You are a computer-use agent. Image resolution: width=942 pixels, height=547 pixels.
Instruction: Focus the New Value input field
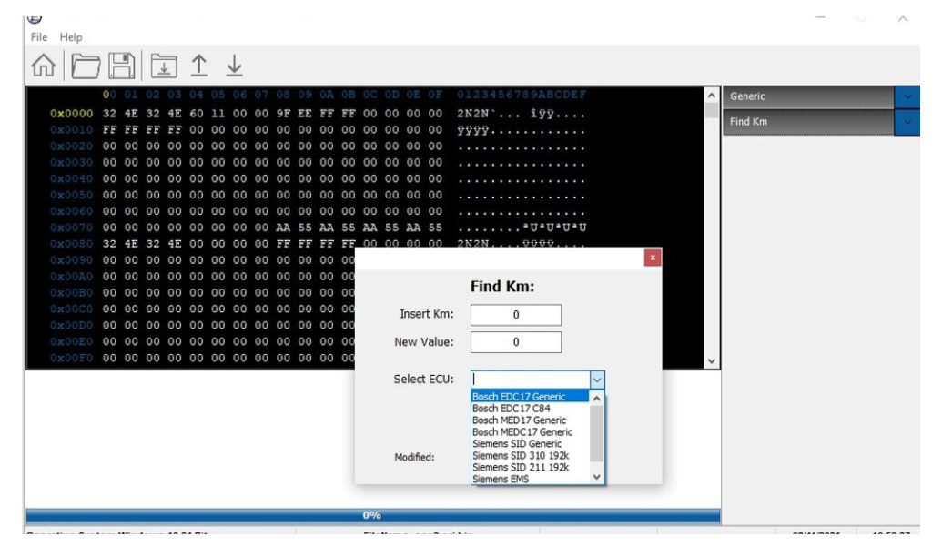pyautogui.click(x=516, y=342)
